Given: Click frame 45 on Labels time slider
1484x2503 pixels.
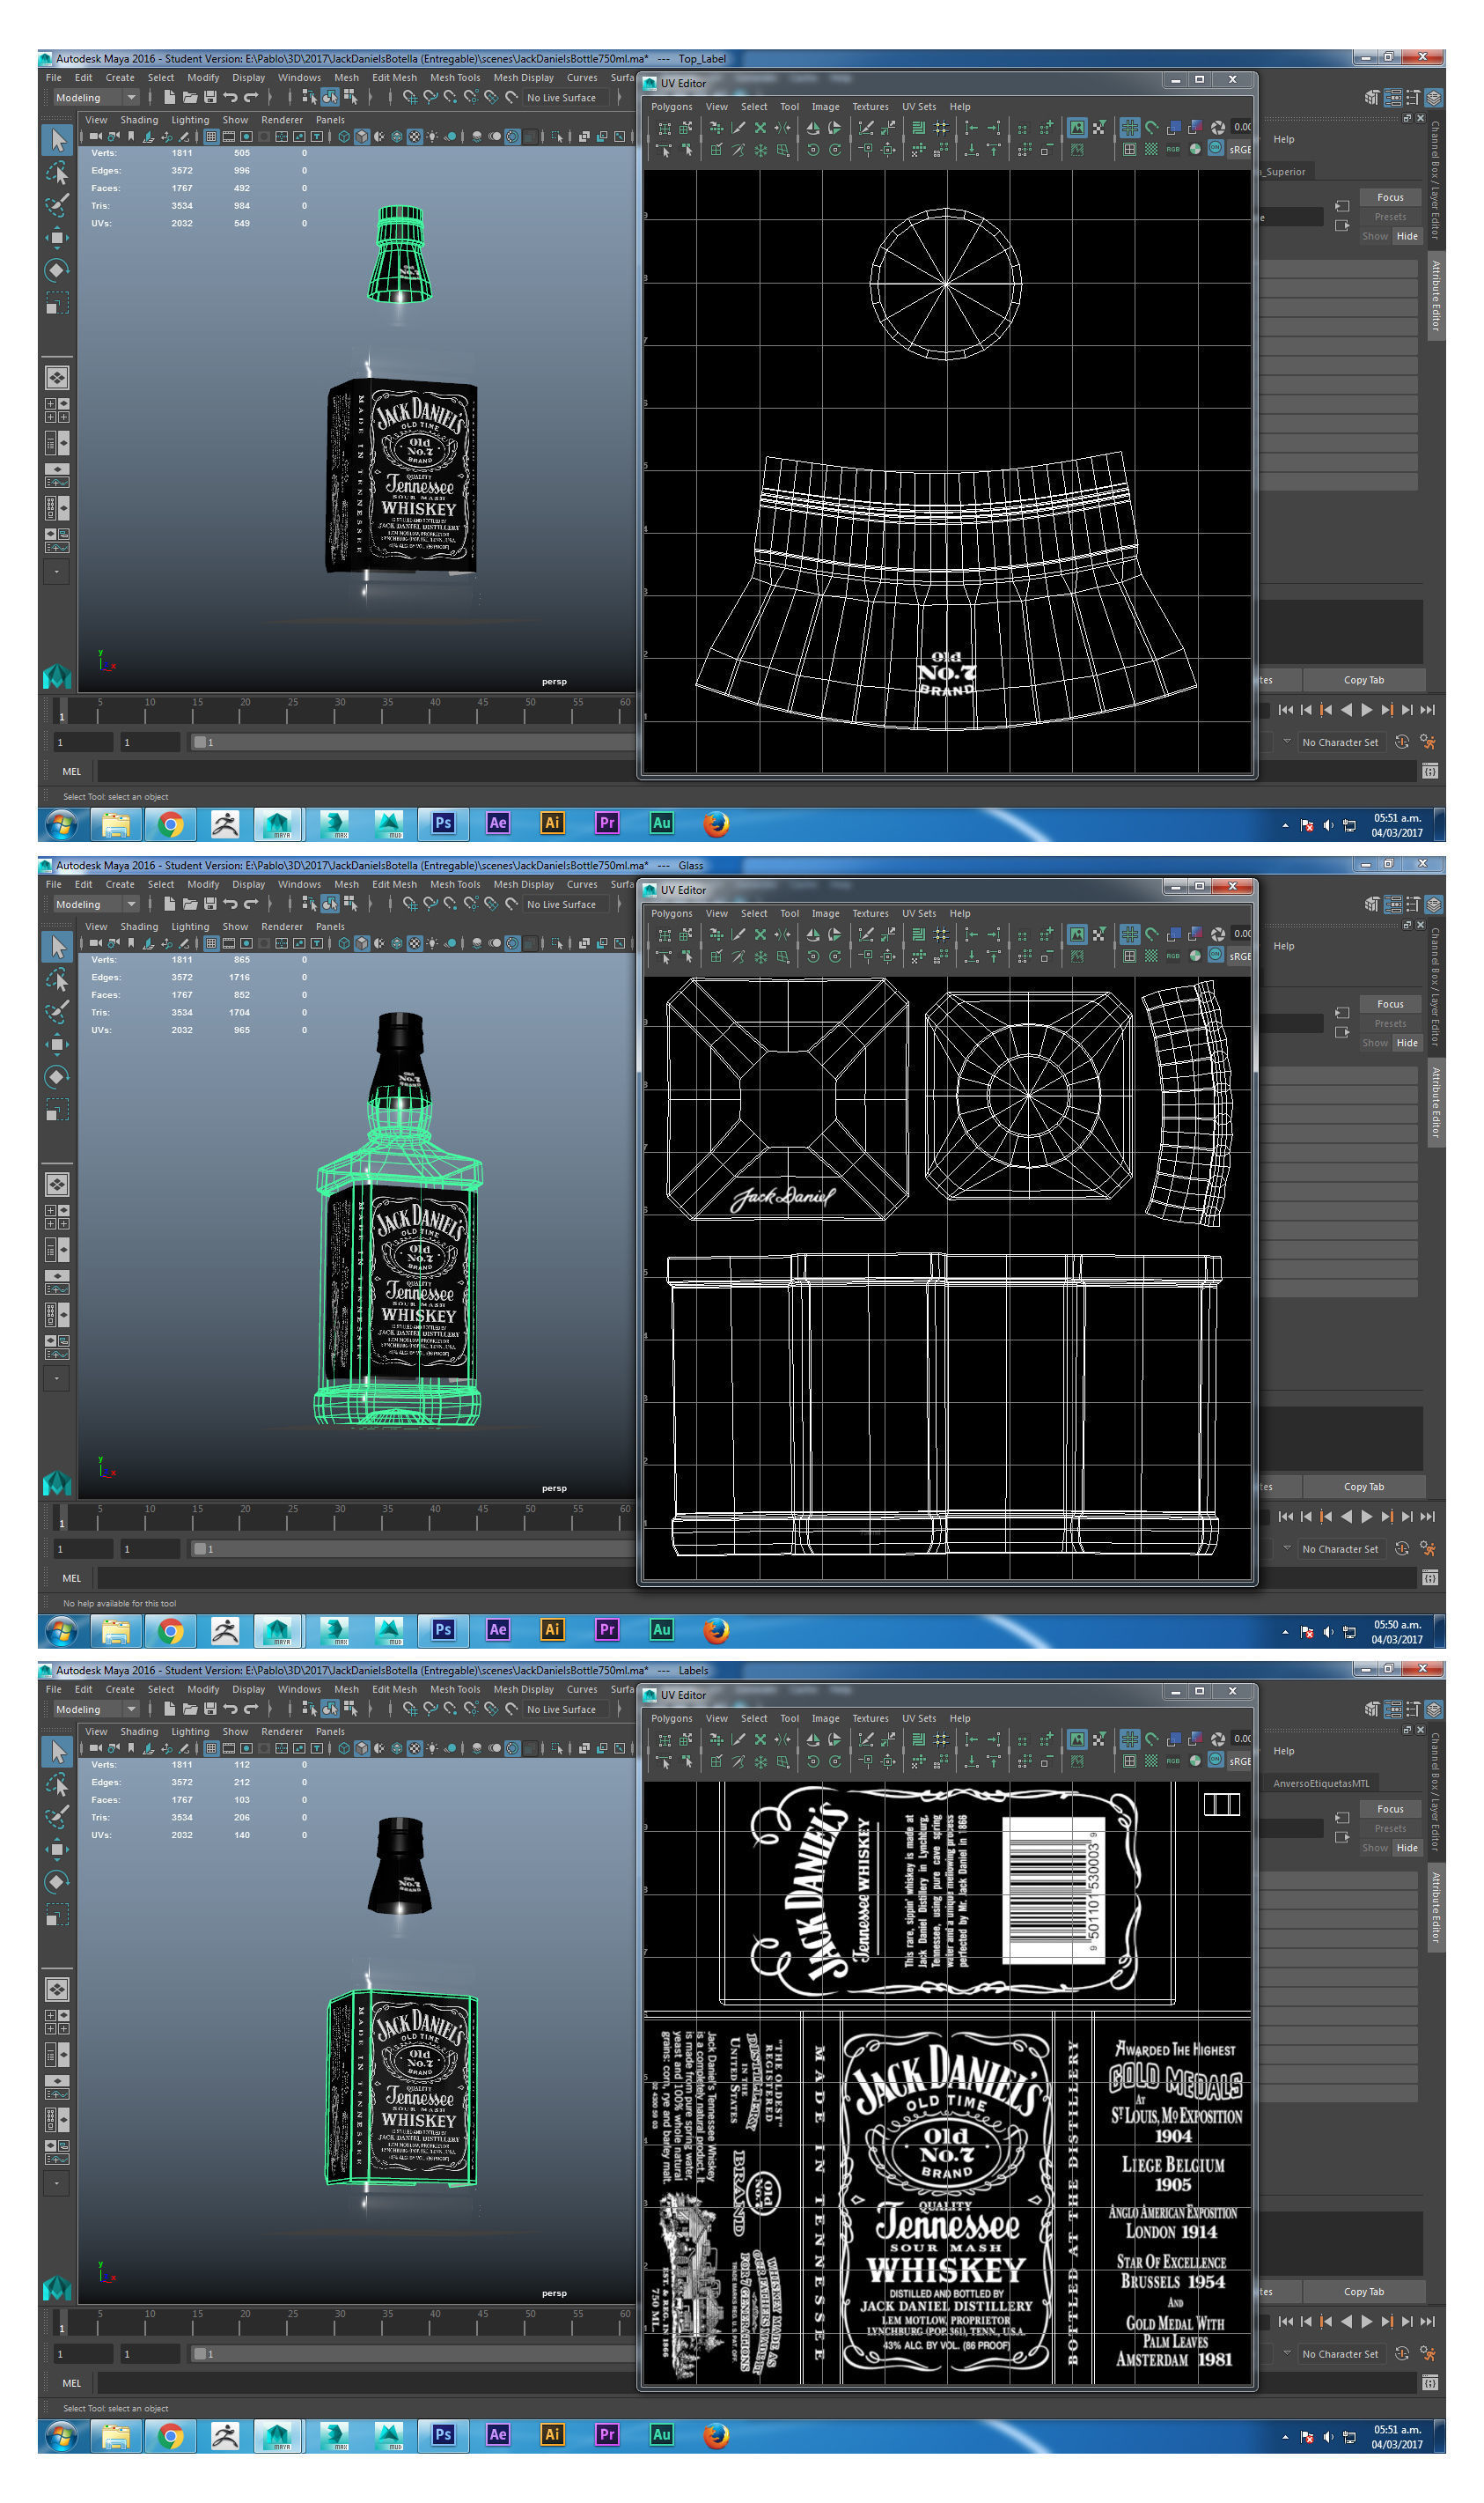Looking at the screenshot, I should pos(478,2322).
